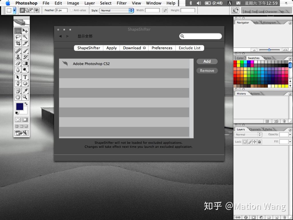Image resolution: width=293 pixels, height=220 pixels.
Task: Toggle Lock position in Layers panel
Action: [254, 142]
